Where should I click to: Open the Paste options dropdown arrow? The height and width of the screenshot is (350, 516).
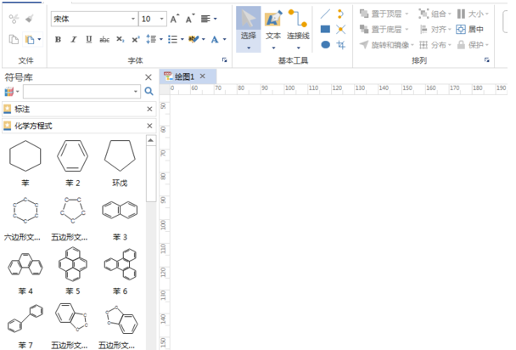click(x=39, y=40)
